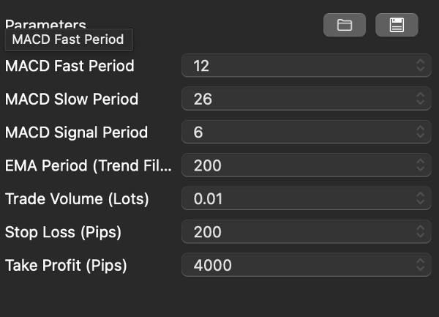Click the truncated EMA Period (Trend Fil... label
Image resolution: width=439 pixels, height=317 pixels.
click(x=89, y=165)
